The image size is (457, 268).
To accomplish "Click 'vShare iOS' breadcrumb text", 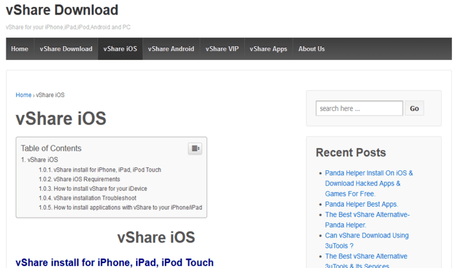I will tap(50, 95).
